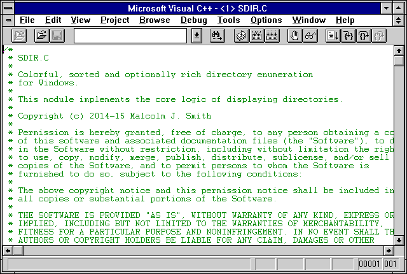Open the Options menu

(x=266, y=20)
